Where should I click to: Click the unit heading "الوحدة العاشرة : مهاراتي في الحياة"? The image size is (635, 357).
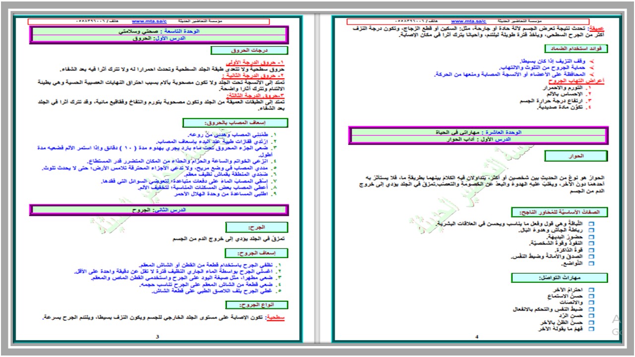click(x=479, y=132)
